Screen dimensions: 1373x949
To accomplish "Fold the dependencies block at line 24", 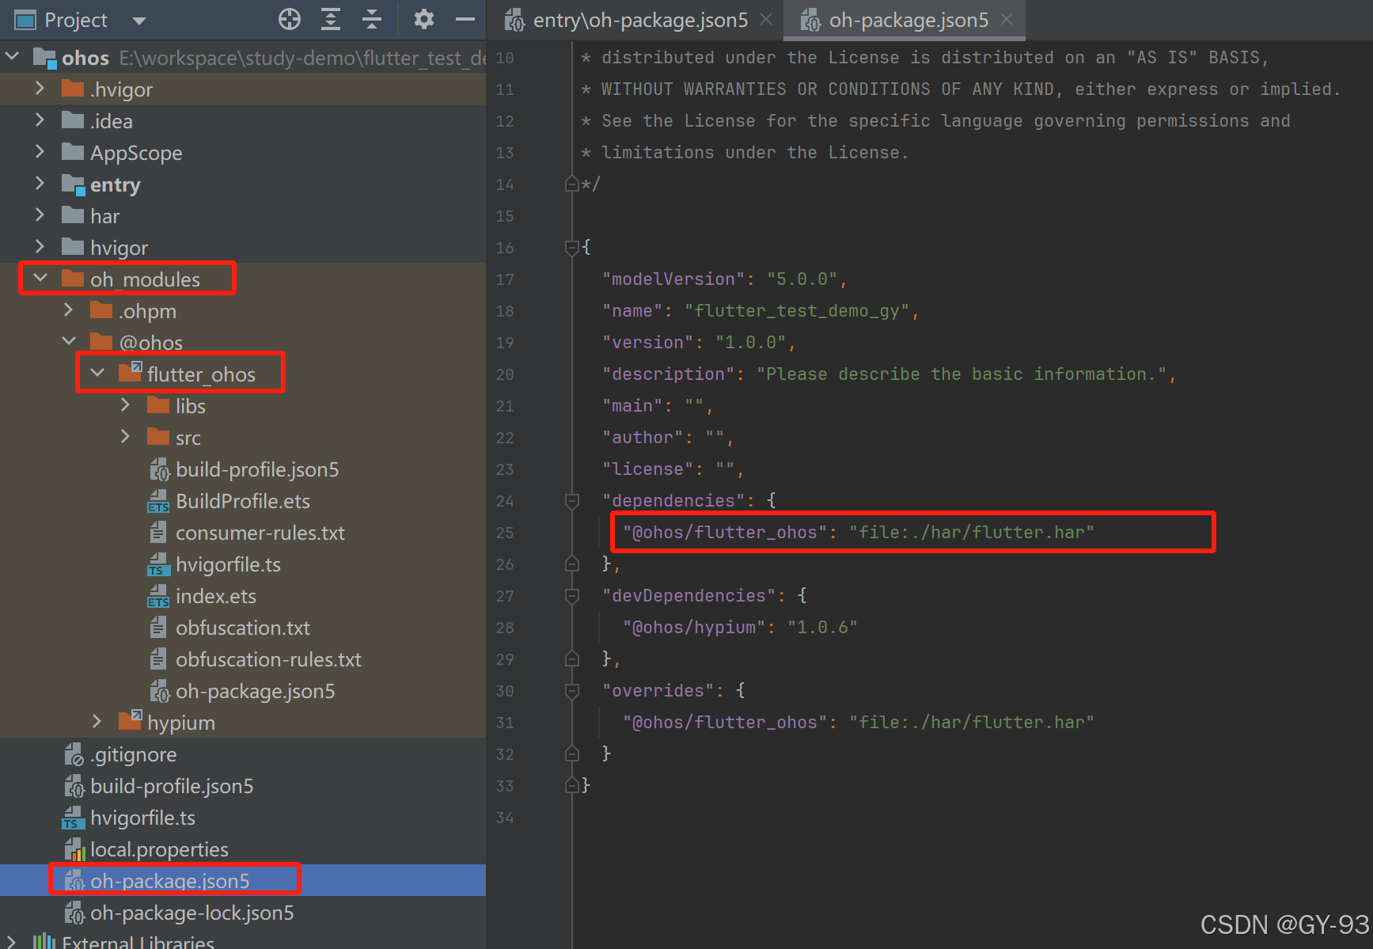I will 572,500.
